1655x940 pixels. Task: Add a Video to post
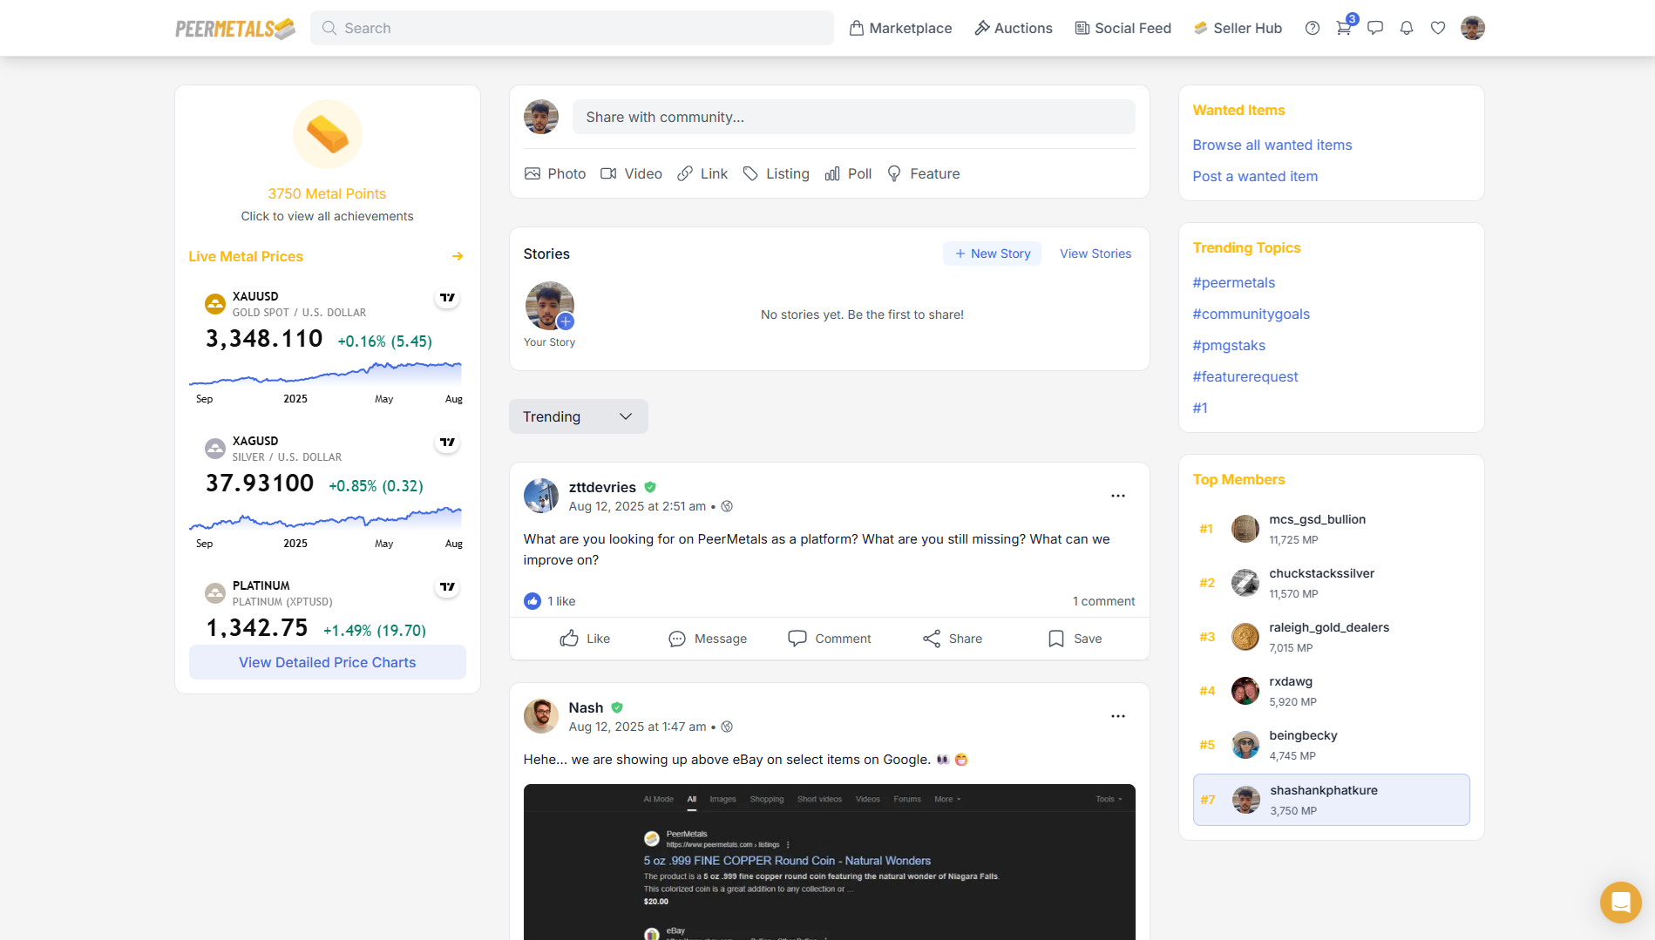(632, 173)
